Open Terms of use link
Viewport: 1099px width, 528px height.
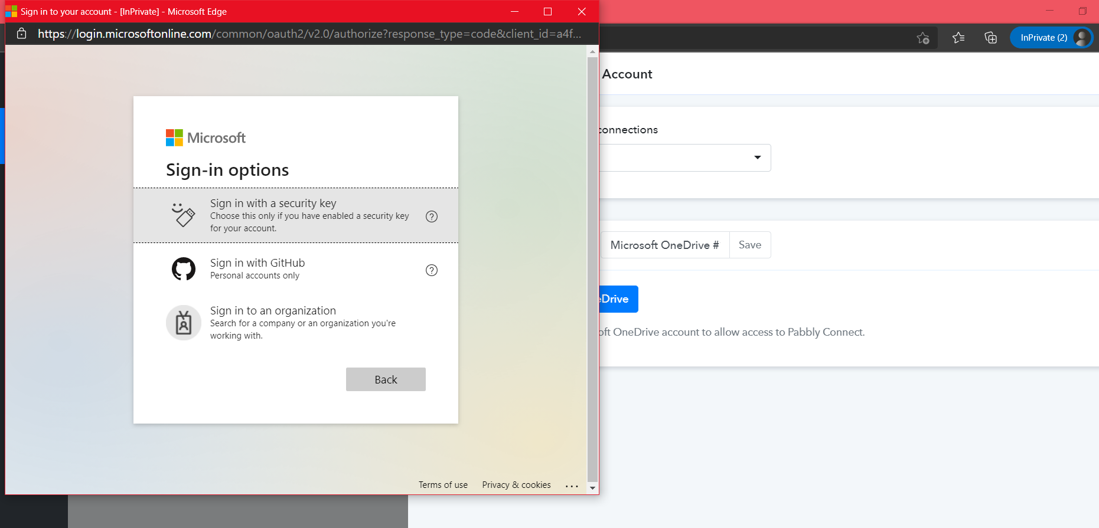point(443,485)
